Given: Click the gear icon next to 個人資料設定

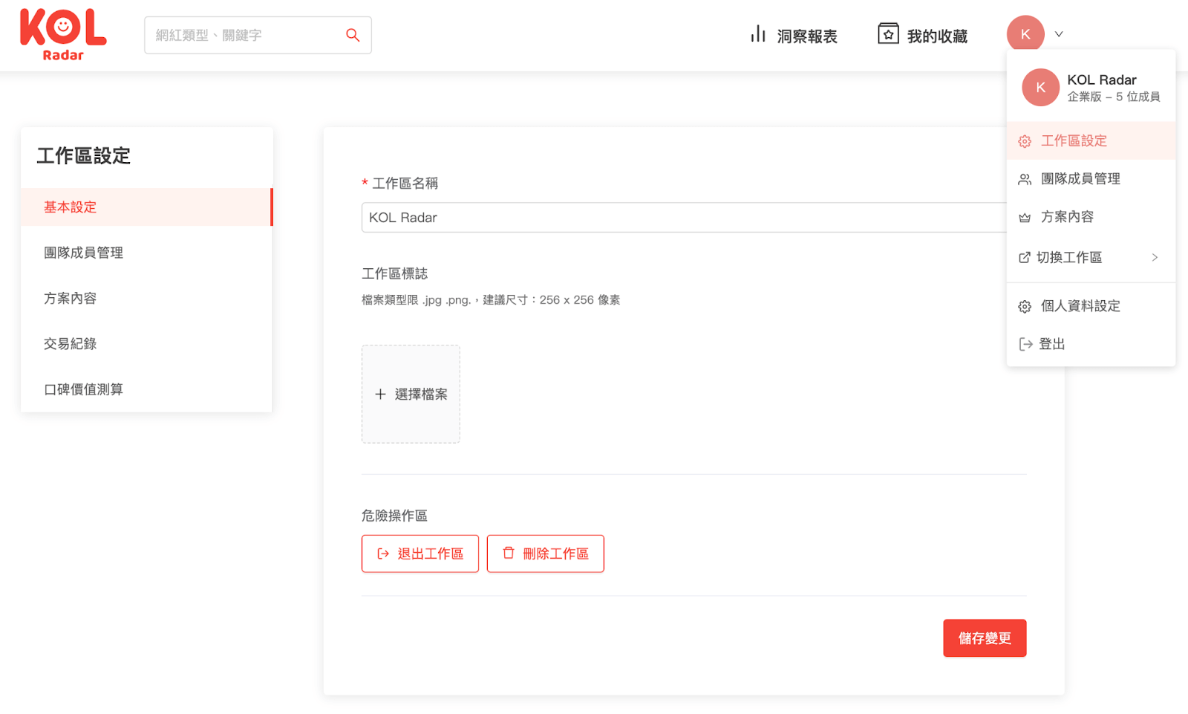Looking at the screenshot, I should click(x=1025, y=306).
